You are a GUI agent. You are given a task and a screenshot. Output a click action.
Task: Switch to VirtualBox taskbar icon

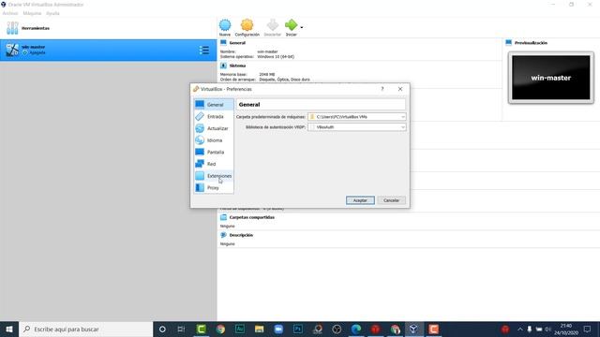tap(413, 329)
